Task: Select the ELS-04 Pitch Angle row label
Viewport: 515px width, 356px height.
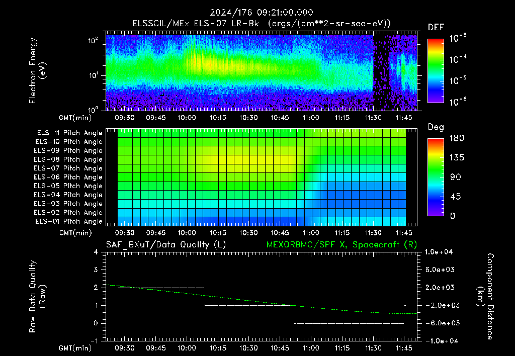Action: [68, 195]
